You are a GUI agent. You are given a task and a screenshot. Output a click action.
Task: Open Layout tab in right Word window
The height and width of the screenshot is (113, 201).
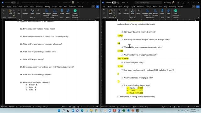tap(133, 7)
